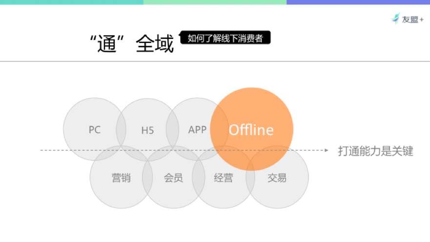
Task: Select the PC circle
Action: pyautogui.click(x=95, y=129)
